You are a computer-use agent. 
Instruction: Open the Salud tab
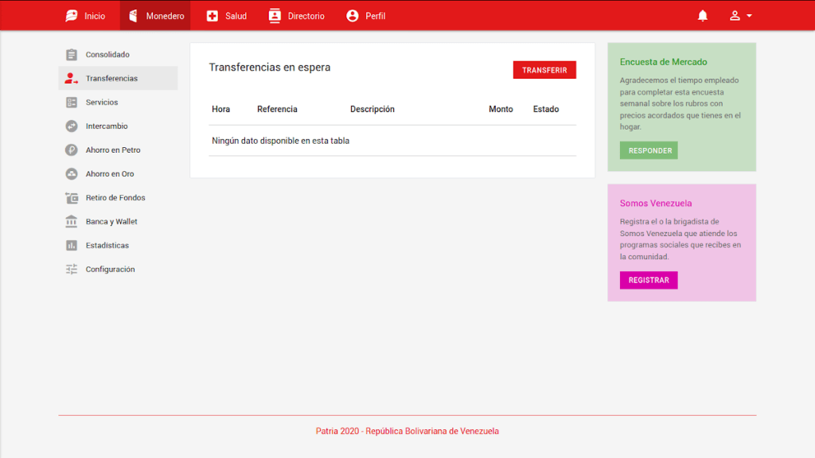pyautogui.click(x=226, y=16)
